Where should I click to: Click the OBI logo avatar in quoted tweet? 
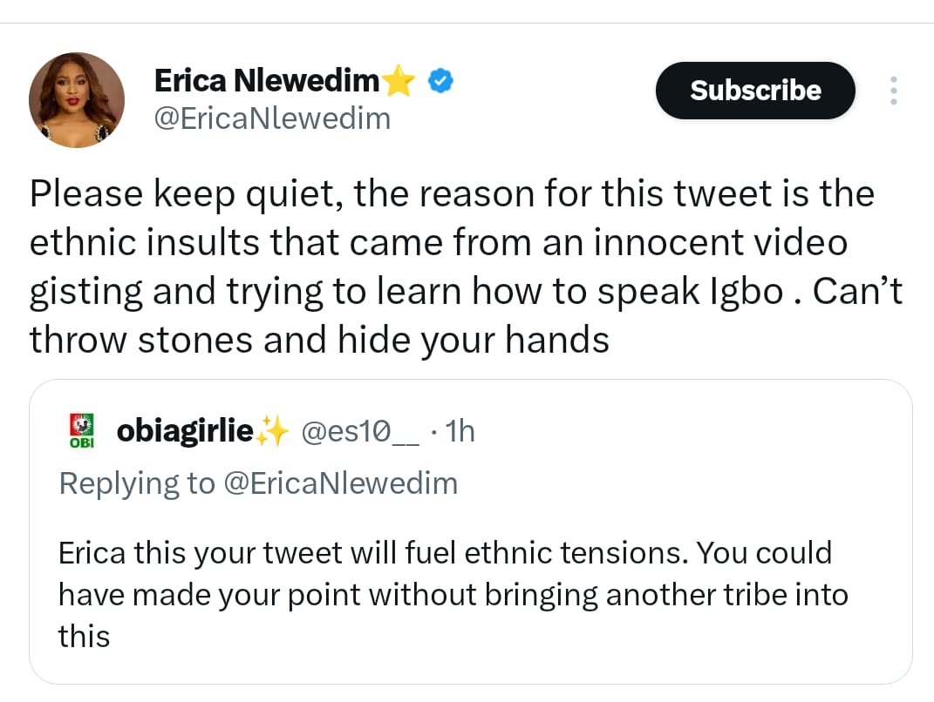tap(81, 431)
